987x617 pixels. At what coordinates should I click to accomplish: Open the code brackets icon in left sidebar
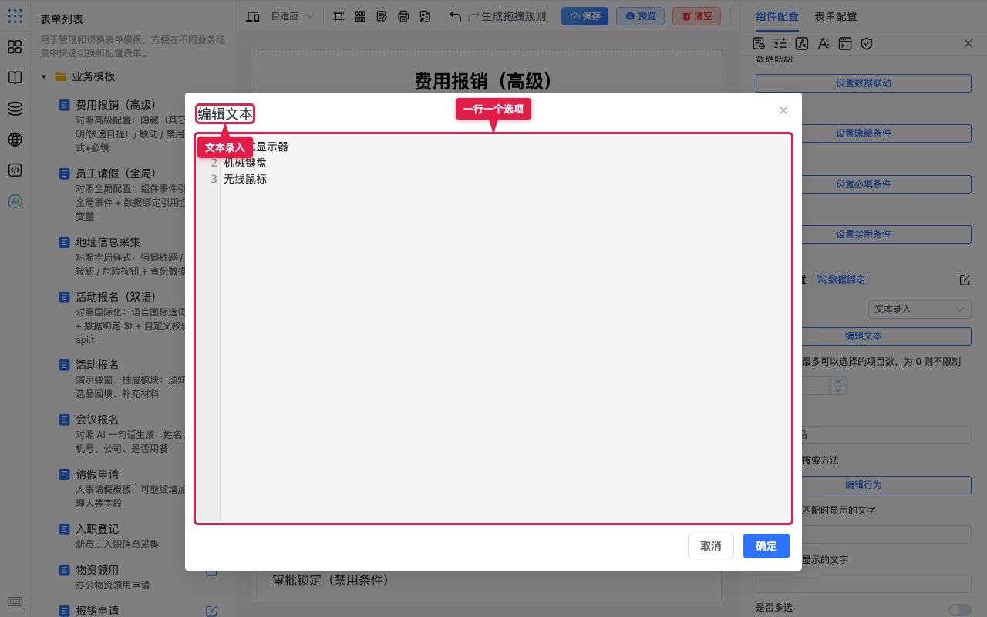15,170
